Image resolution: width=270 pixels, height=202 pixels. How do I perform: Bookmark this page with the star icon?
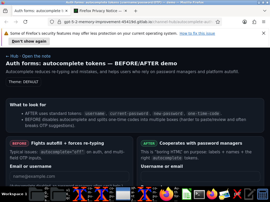click(x=218, y=22)
